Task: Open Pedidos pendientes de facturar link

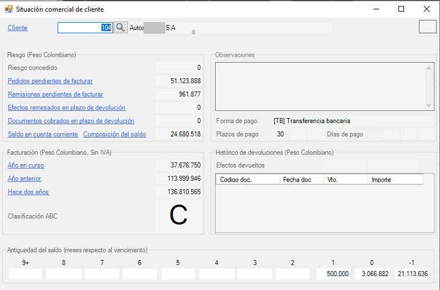Action: click(50, 81)
